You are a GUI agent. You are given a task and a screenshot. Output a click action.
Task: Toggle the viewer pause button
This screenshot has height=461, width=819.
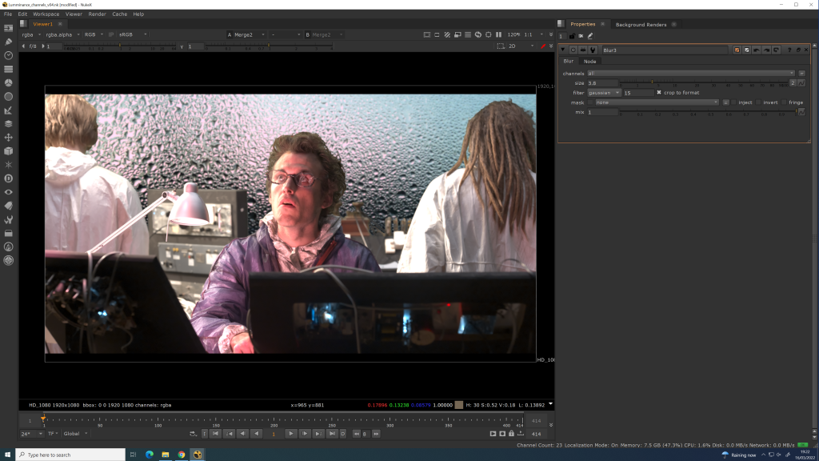[x=499, y=34]
